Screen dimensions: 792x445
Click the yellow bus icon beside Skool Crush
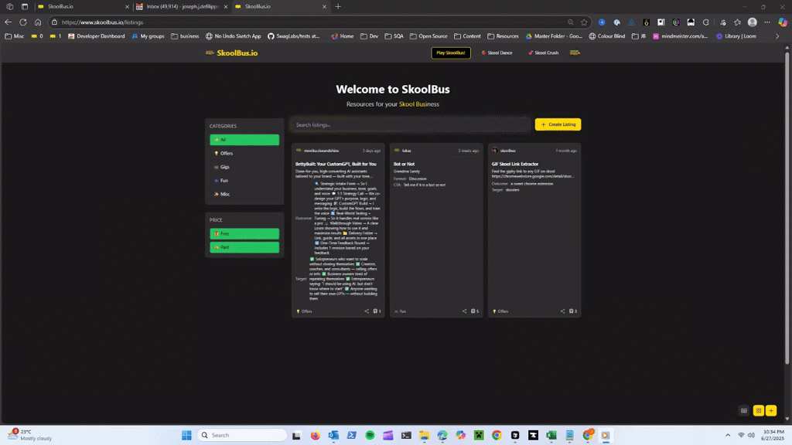click(575, 53)
